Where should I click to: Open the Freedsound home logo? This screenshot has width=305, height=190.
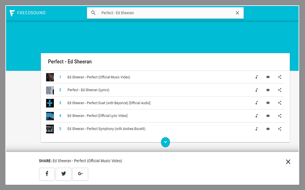[28, 13]
